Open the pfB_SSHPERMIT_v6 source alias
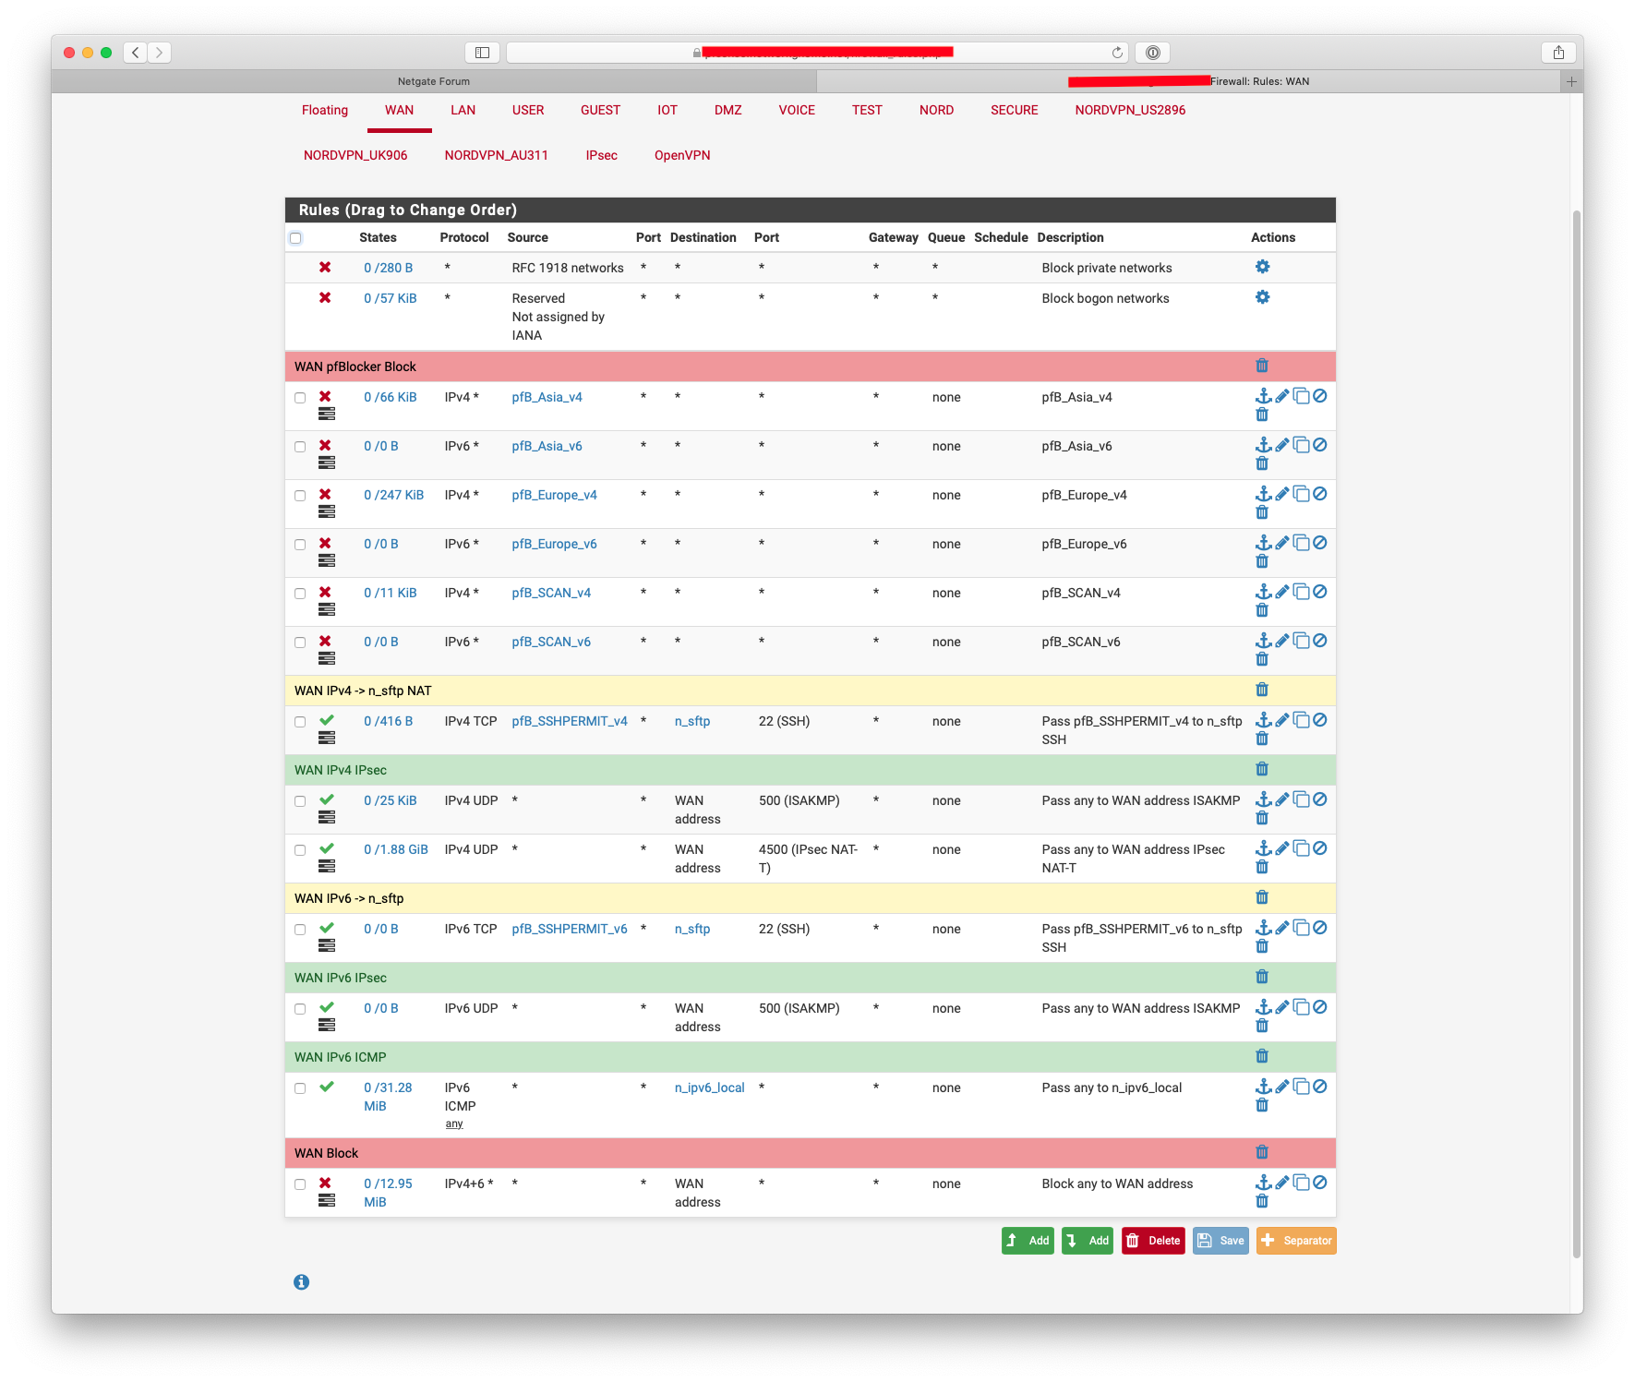The image size is (1635, 1382). [570, 929]
